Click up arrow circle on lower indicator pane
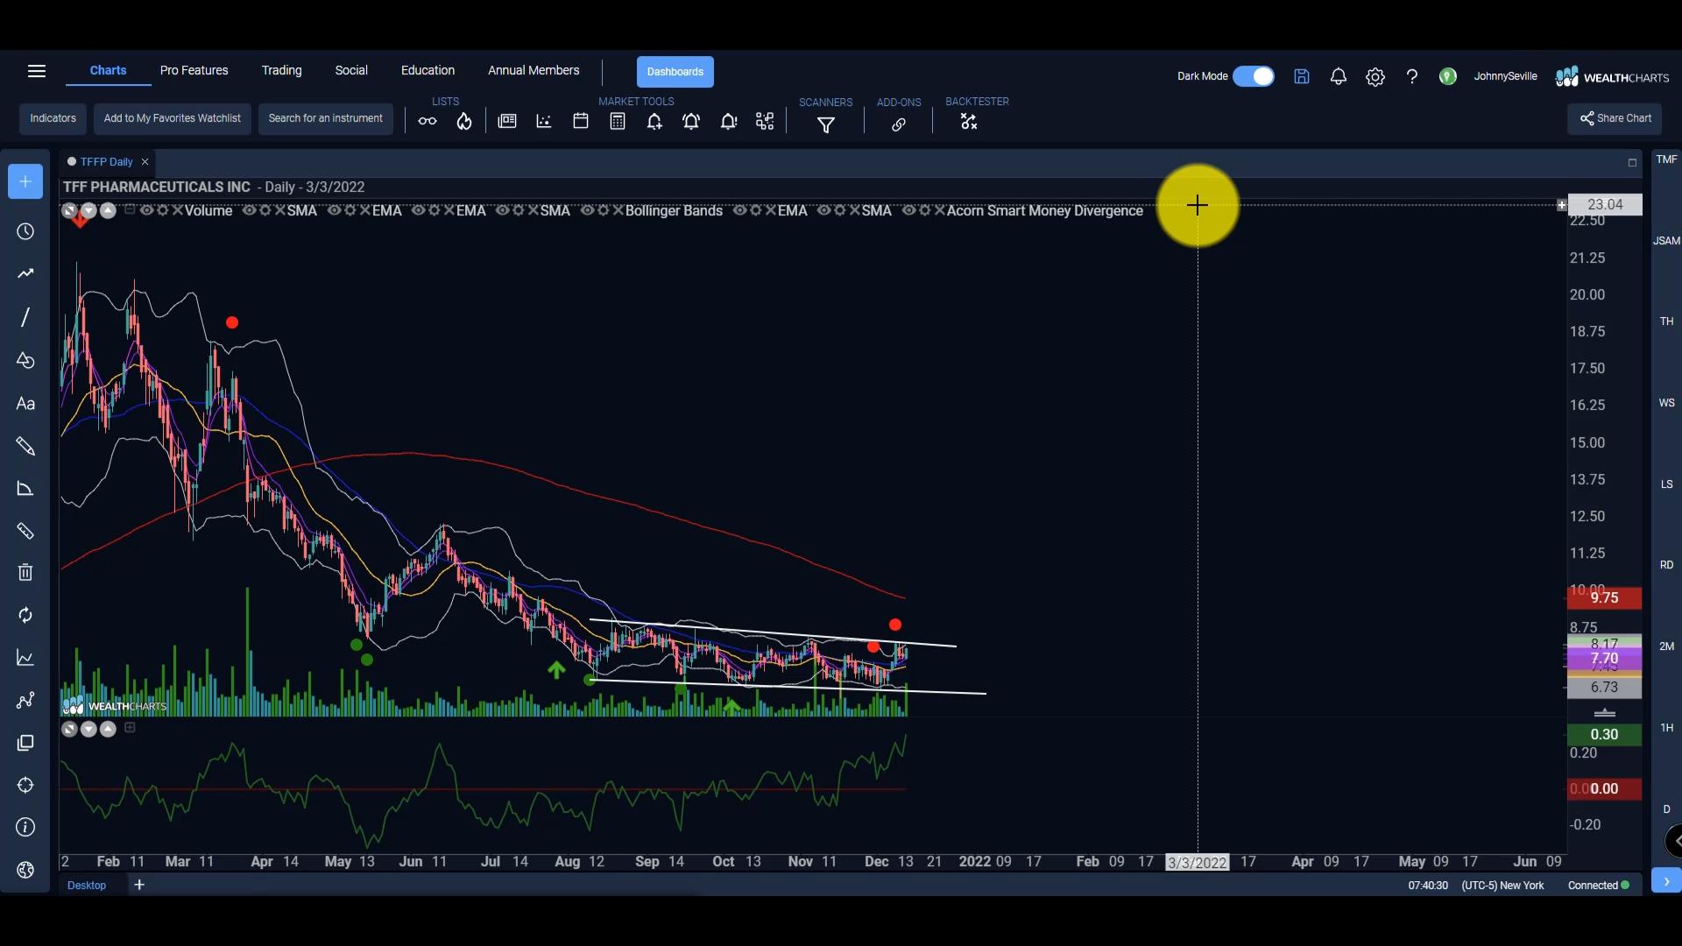 click(x=108, y=729)
